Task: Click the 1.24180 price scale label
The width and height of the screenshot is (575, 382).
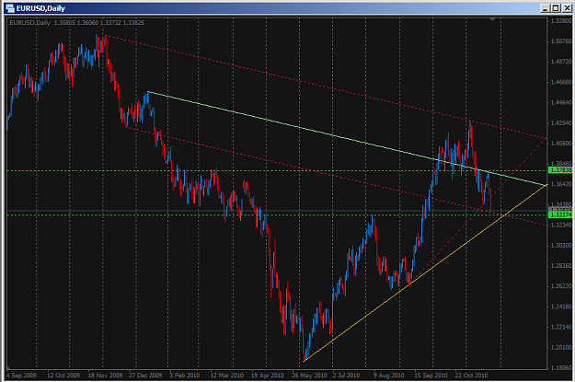Action: (561, 307)
